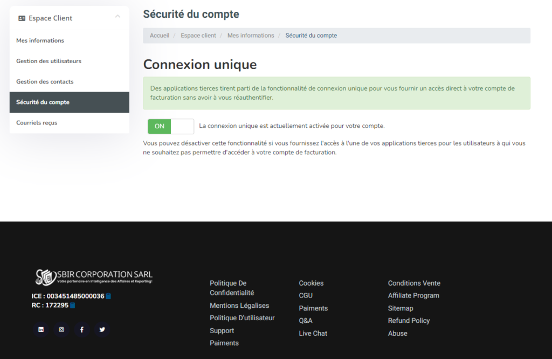Open Courriels reçus in sidebar
Screen dimensions: 552x359
coord(37,122)
